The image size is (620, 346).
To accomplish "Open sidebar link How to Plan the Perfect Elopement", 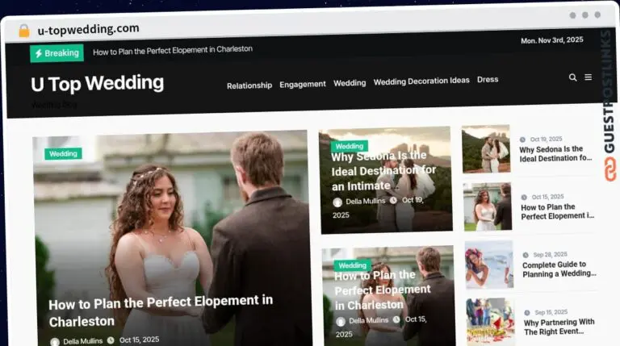I will (x=558, y=211).
